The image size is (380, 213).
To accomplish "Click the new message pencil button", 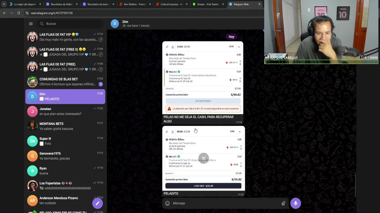I will (x=97, y=203).
